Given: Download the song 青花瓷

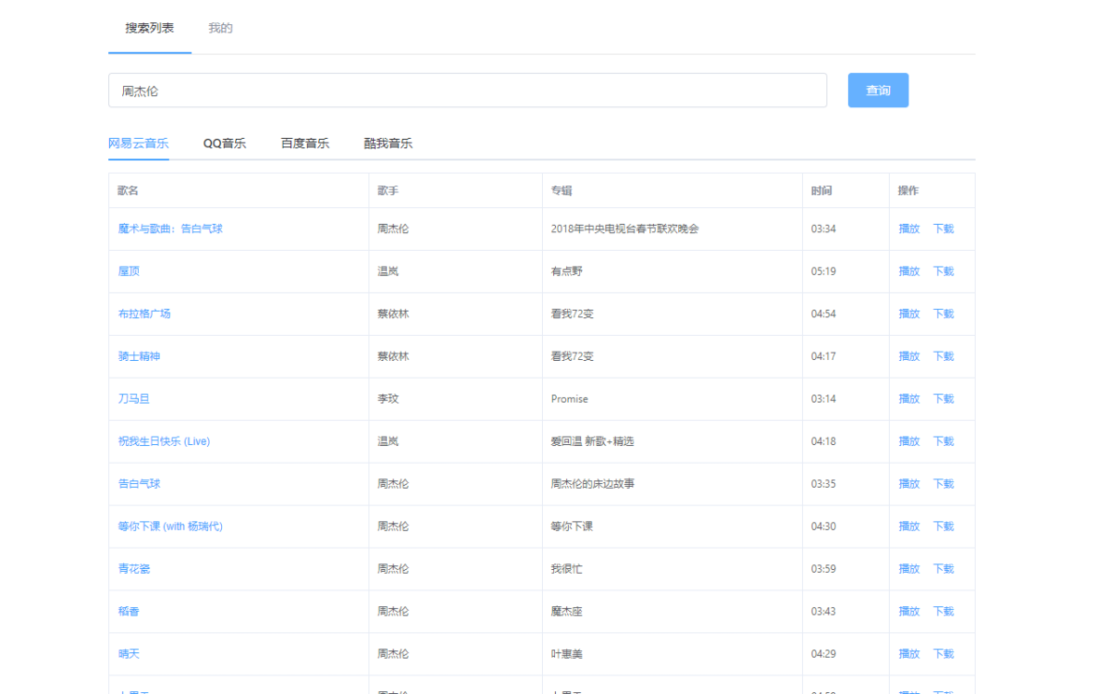Looking at the screenshot, I should pos(943,569).
